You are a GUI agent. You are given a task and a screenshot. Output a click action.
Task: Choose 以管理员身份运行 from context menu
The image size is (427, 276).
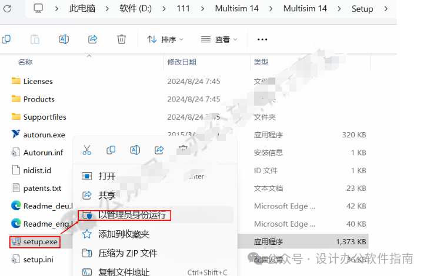click(132, 215)
